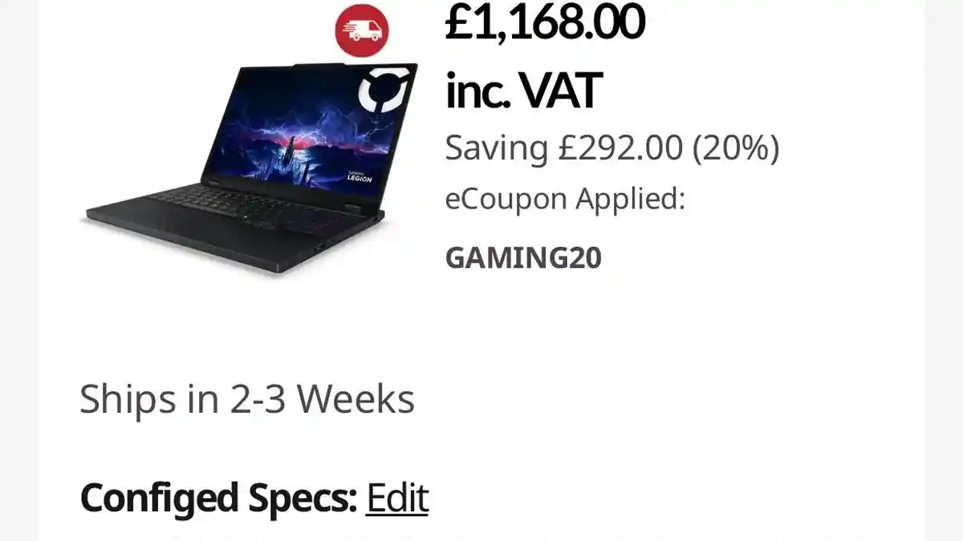The image size is (963, 541).
Task: Click the word Saving in discount line
Action: (x=497, y=149)
